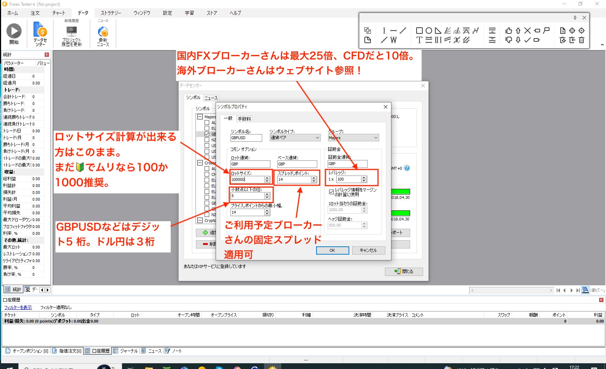Viewport: 606px width, 369px height.
Task: Select the Fibonacci fan tool
Action: (448, 31)
